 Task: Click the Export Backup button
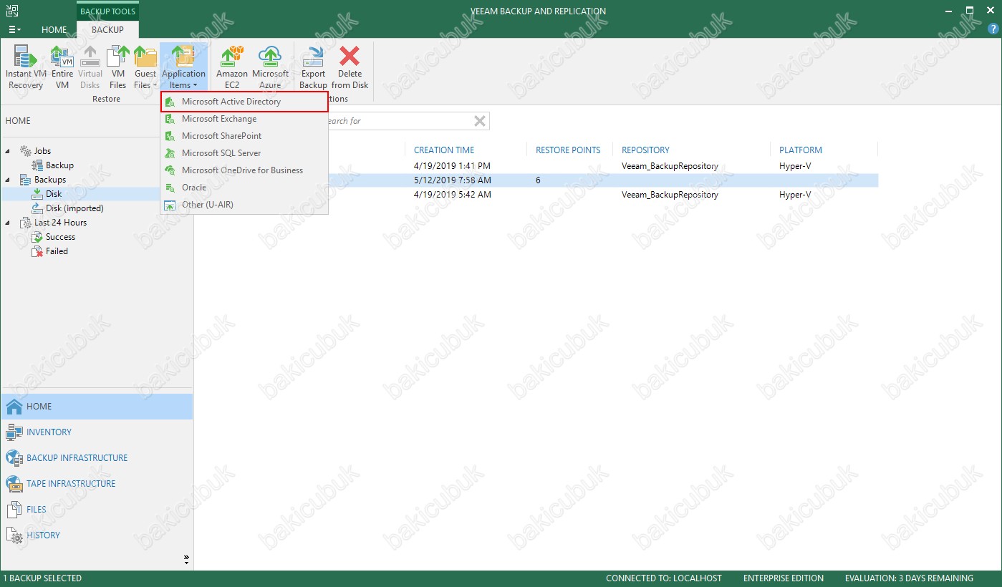(x=313, y=68)
